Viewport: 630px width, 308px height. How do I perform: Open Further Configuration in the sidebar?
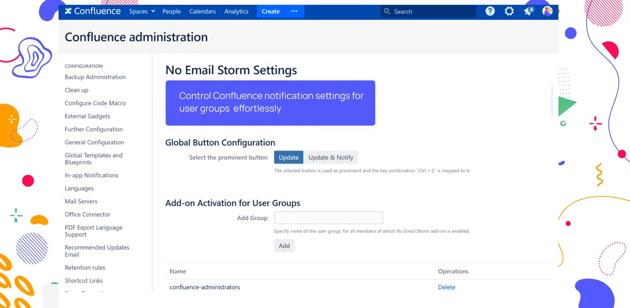click(x=93, y=129)
